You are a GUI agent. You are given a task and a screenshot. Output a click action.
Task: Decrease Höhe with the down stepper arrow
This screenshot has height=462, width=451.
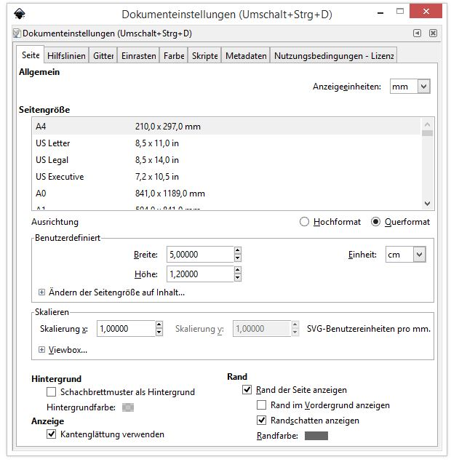pyautogui.click(x=238, y=278)
